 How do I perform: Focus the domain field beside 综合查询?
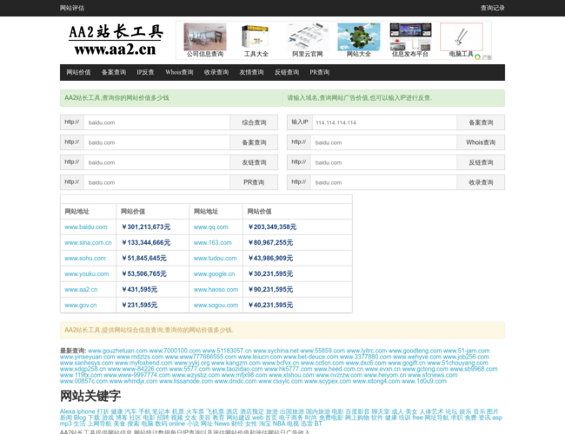(156, 122)
